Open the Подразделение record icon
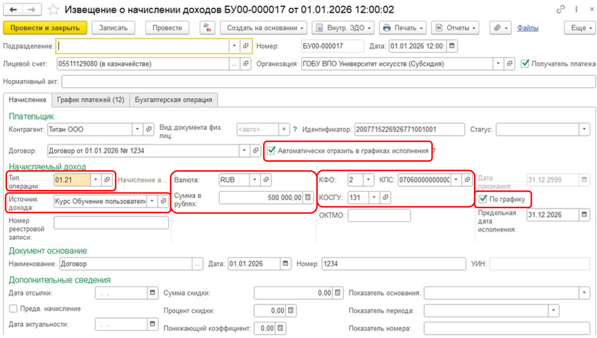The width and height of the screenshot is (597, 338). pyautogui.click(x=245, y=46)
